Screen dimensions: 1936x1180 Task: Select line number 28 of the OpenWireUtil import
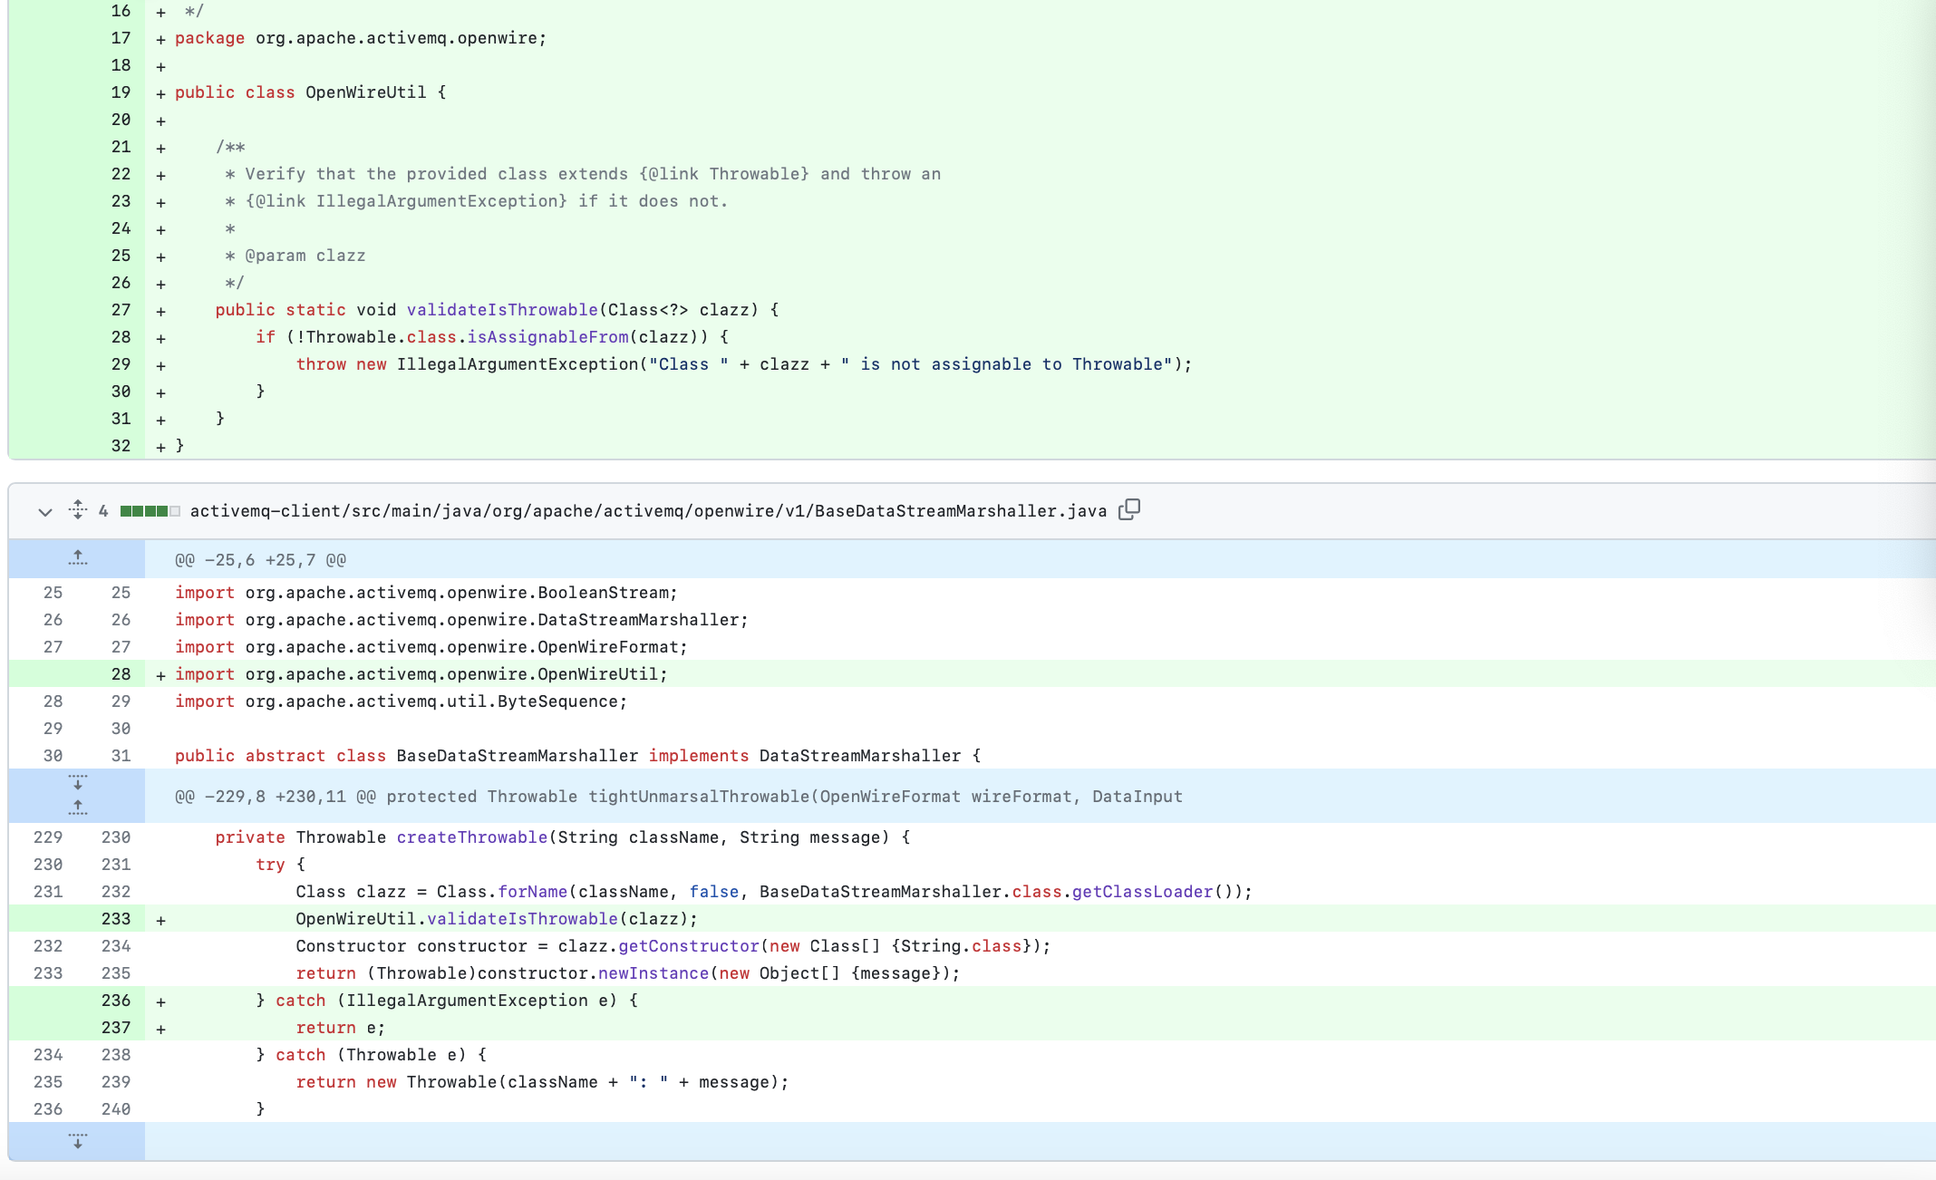click(x=121, y=674)
